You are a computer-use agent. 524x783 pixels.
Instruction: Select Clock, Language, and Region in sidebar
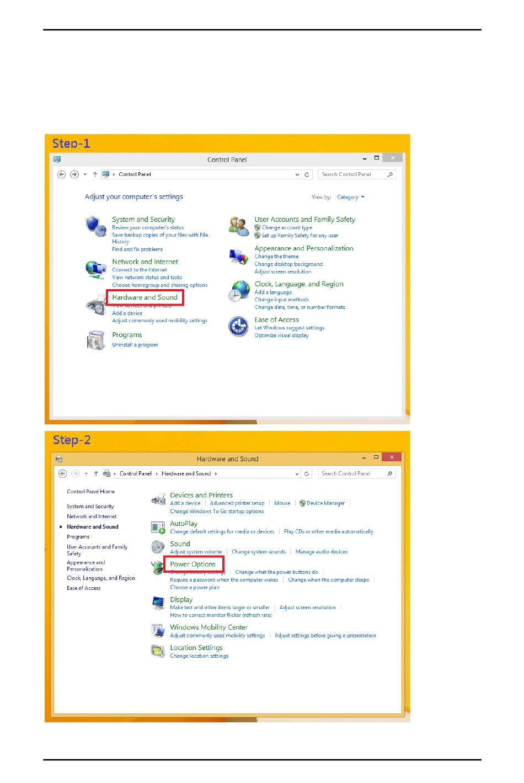click(x=101, y=578)
